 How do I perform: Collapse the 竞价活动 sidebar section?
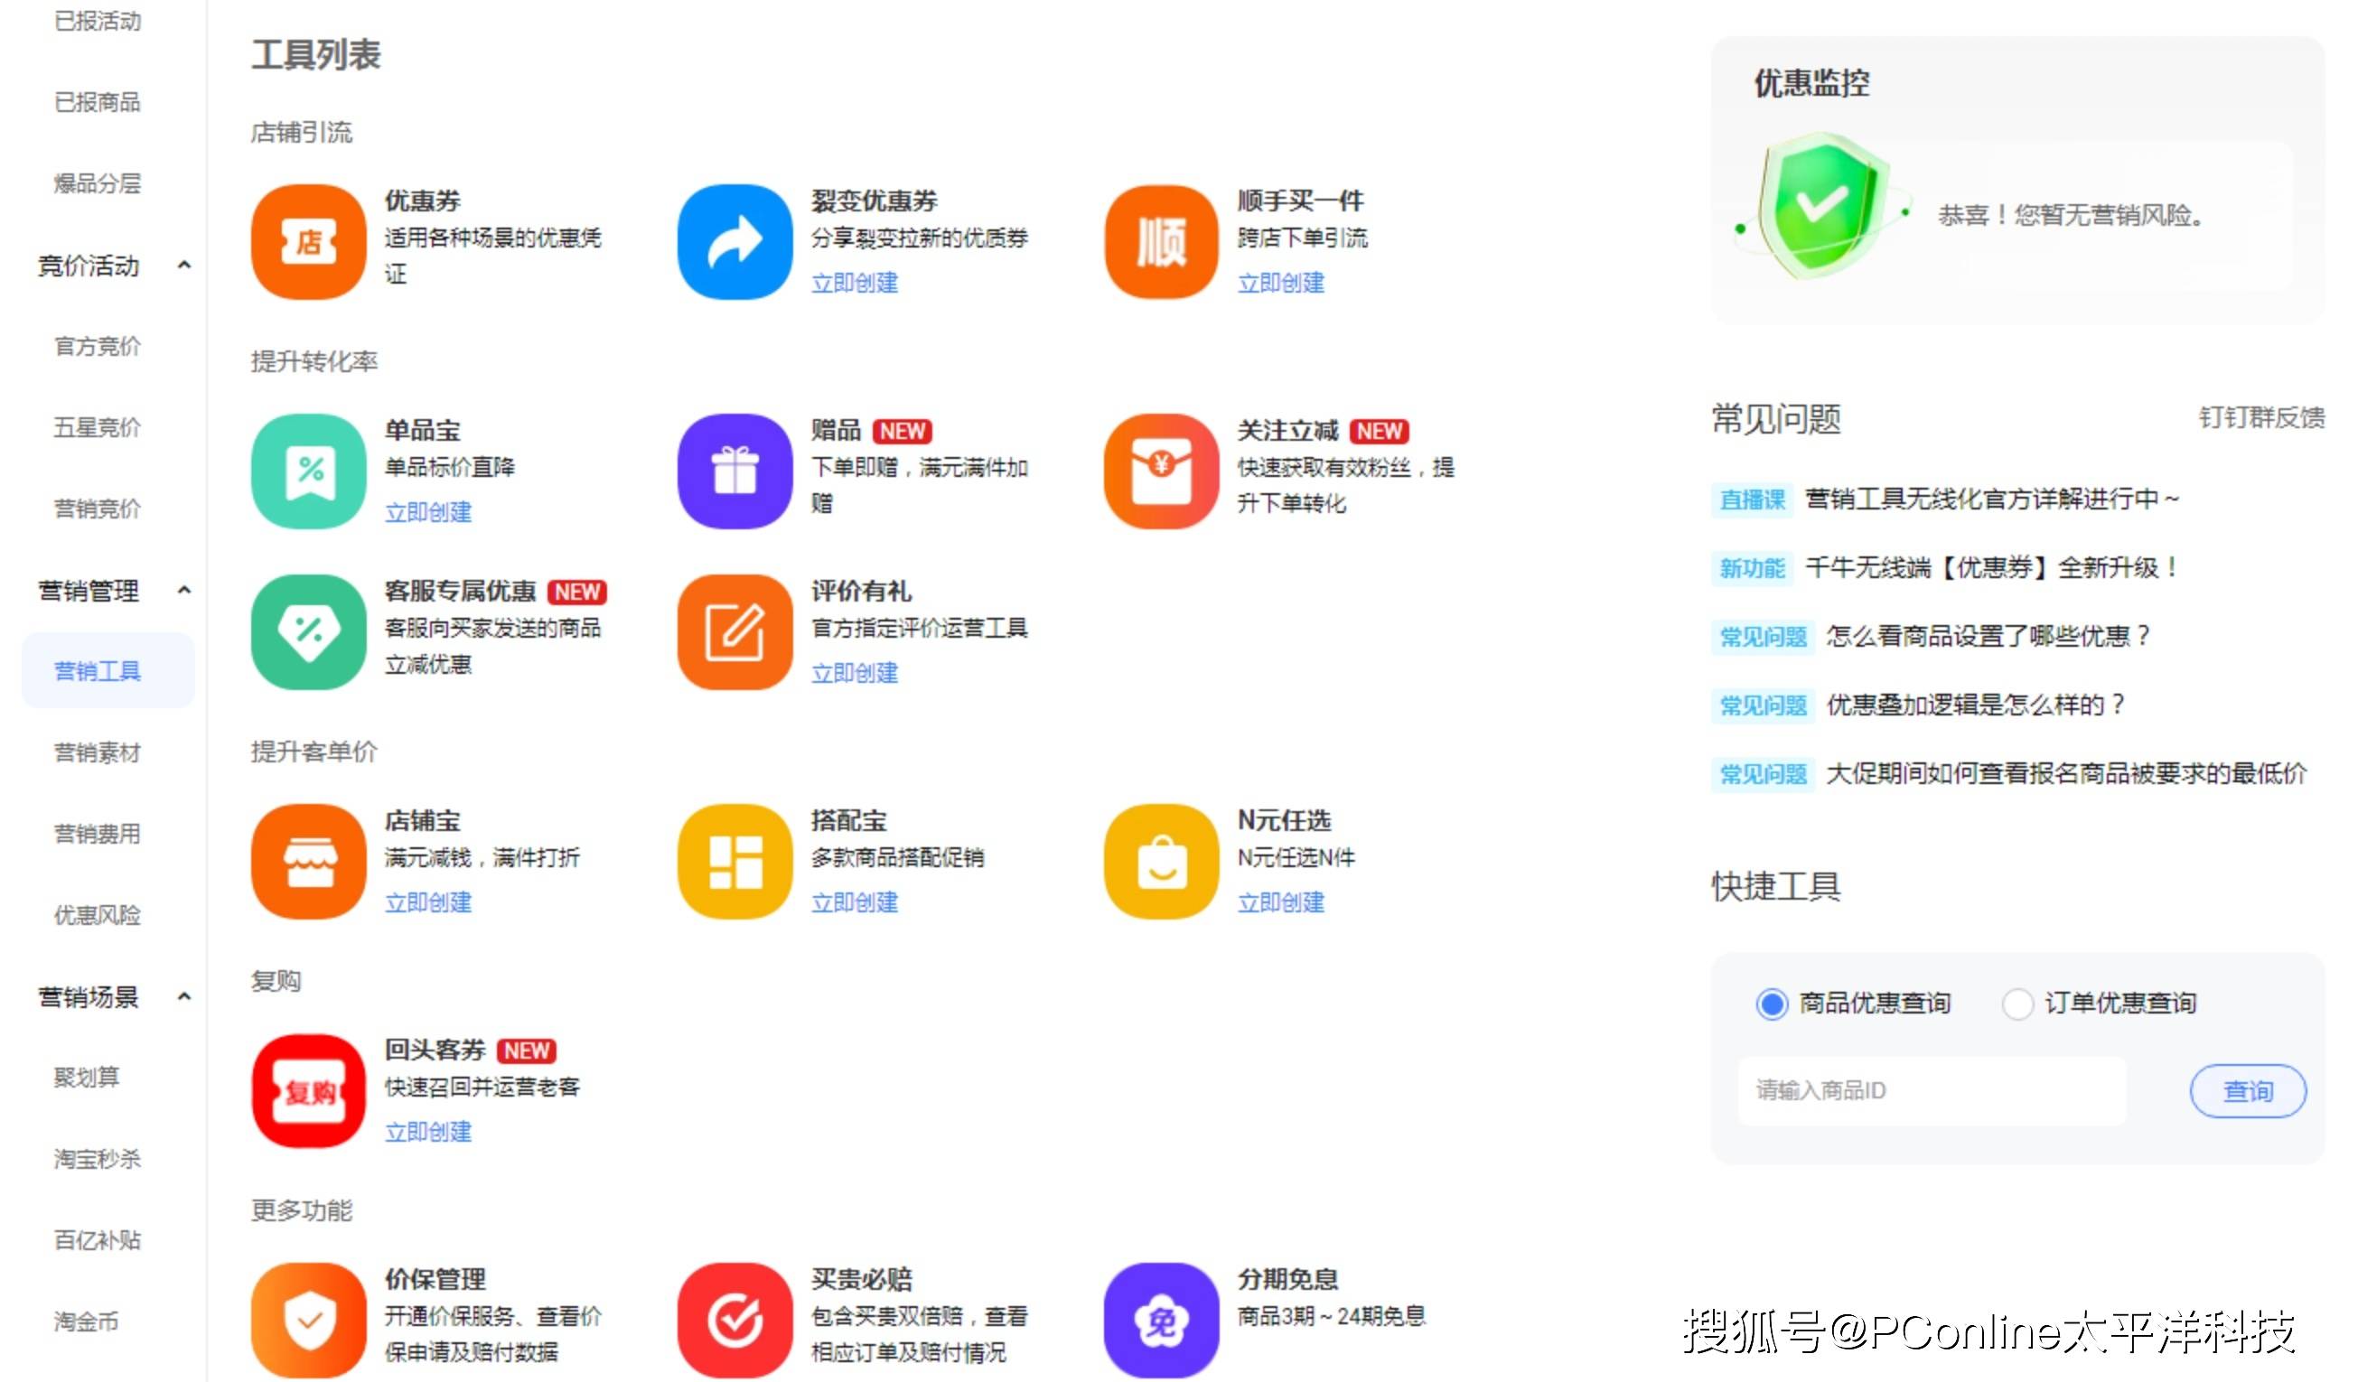pyautogui.click(x=184, y=266)
